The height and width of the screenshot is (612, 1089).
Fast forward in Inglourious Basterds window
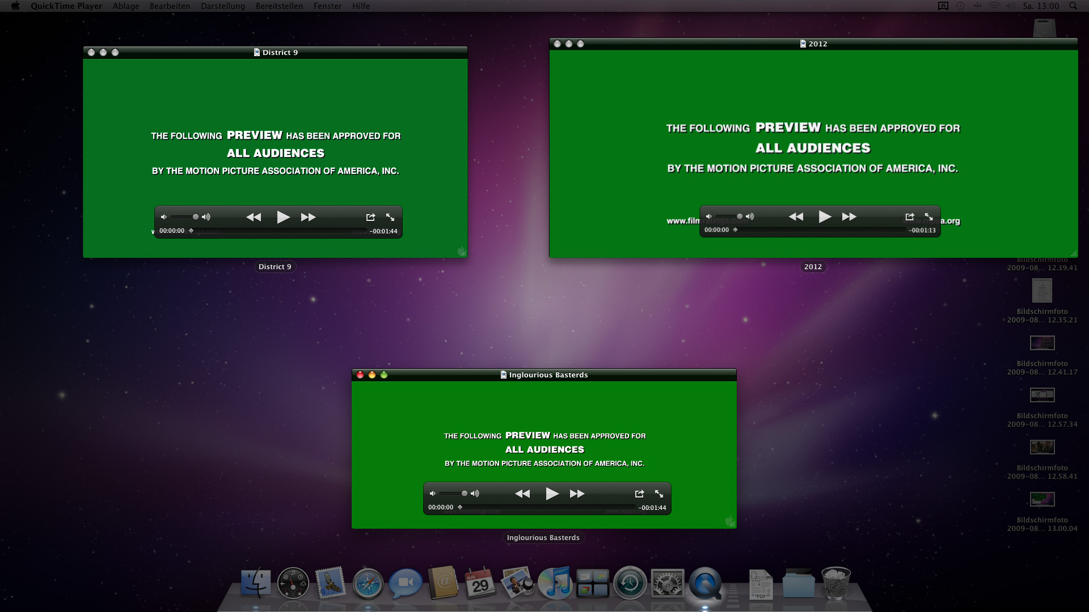click(577, 494)
